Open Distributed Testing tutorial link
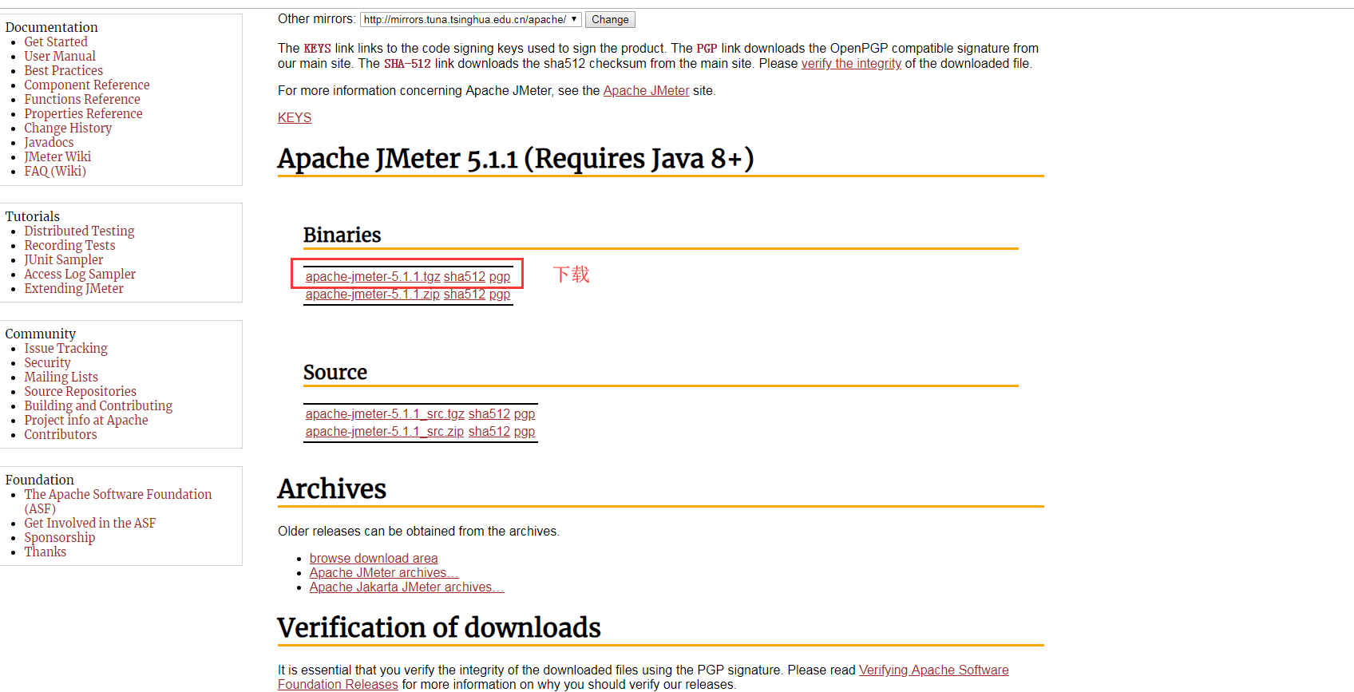 tap(79, 231)
